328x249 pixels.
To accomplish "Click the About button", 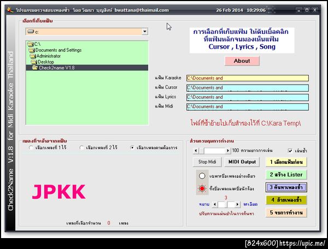I will point(242,61).
